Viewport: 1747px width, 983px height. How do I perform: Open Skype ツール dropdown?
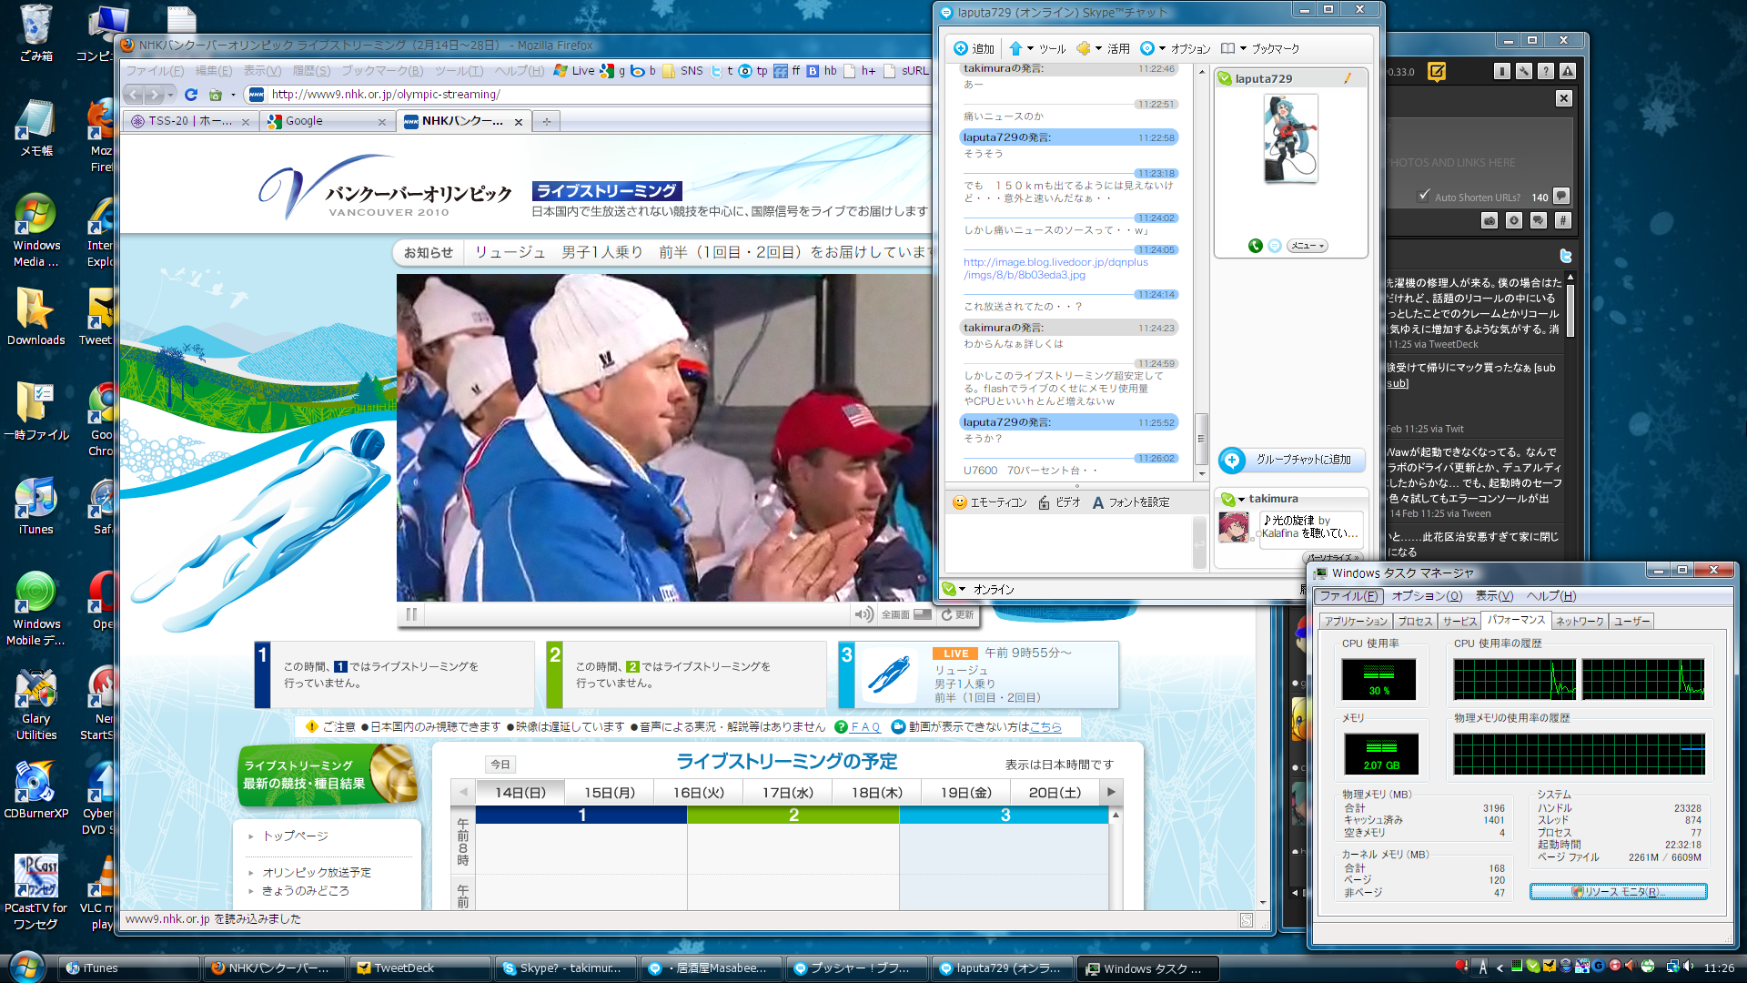[x=1037, y=48]
